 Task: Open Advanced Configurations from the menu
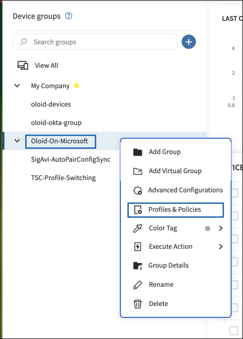click(186, 190)
